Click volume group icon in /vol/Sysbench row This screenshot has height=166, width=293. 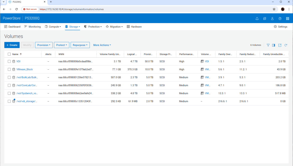202,93
